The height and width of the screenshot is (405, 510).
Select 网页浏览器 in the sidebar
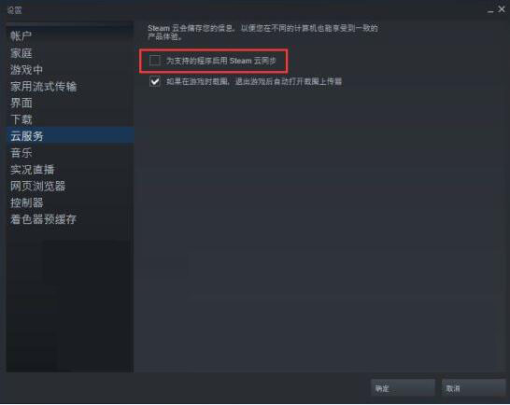pos(37,186)
